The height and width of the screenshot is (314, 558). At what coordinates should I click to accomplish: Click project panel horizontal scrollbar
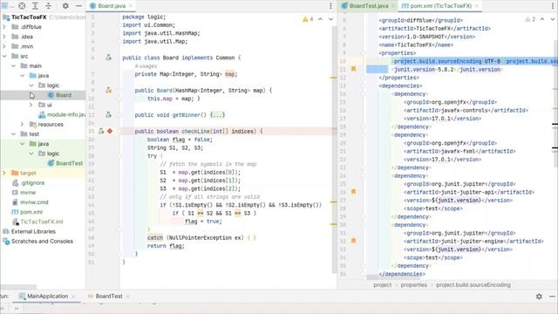click(18, 287)
